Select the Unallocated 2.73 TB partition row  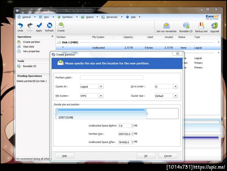click(138, 48)
